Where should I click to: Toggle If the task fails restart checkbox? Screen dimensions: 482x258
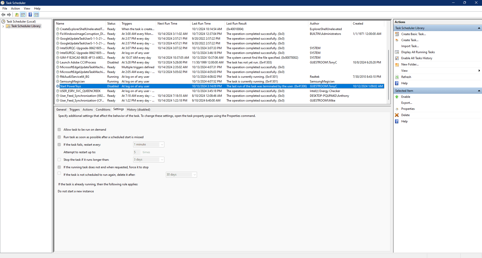[59, 145]
